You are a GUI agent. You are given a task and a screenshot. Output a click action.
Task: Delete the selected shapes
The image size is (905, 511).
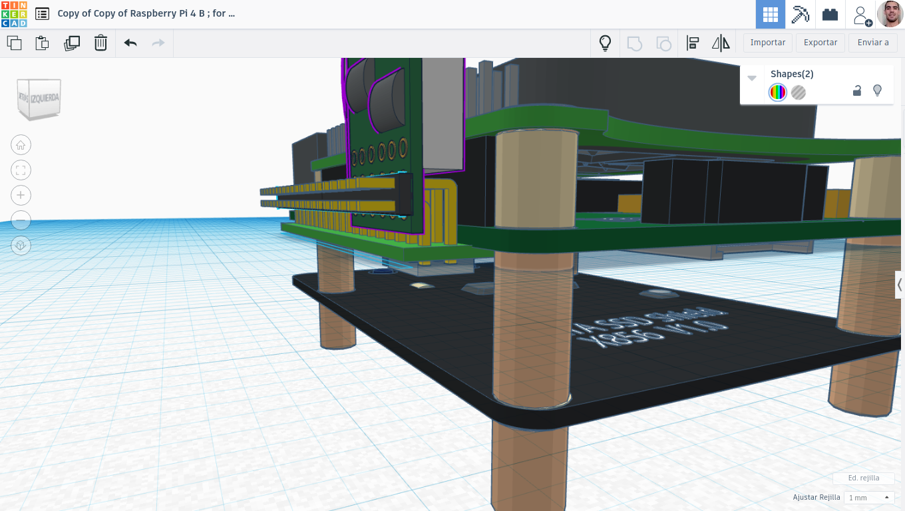point(100,43)
